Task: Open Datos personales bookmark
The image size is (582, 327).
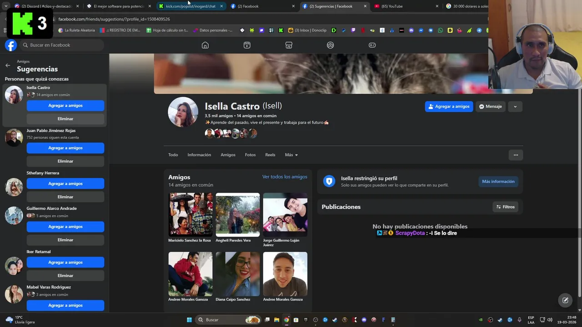Action: point(213,30)
